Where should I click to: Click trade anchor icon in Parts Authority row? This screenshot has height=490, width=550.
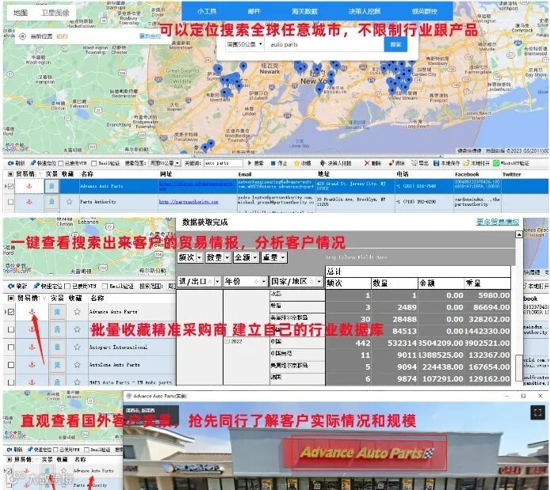[29, 202]
